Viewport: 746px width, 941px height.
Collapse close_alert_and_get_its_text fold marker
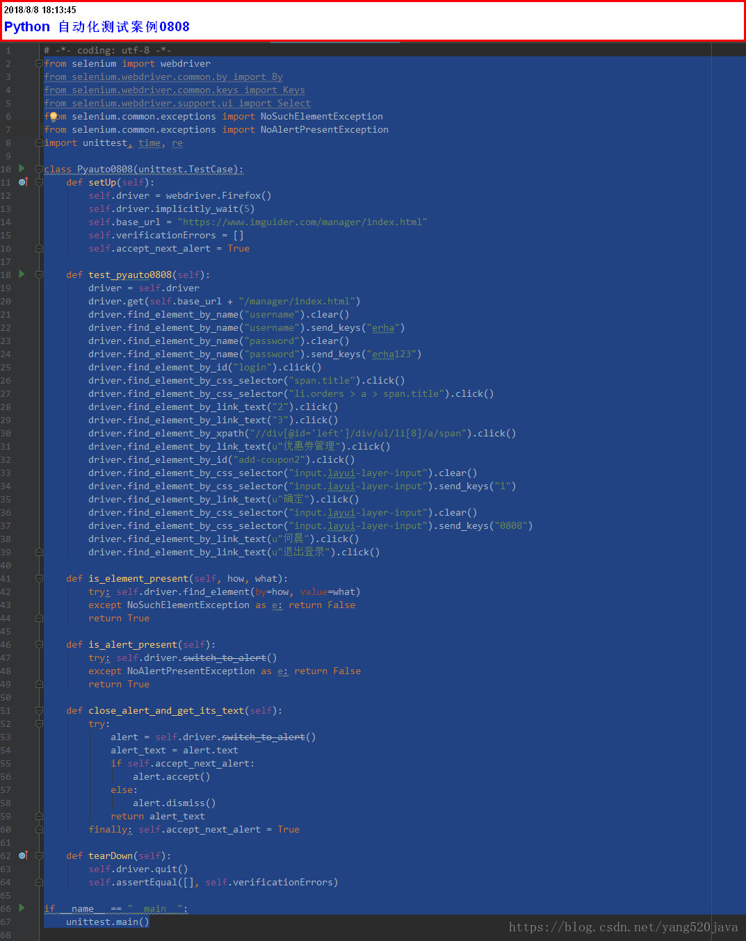pyautogui.click(x=39, y=710)
